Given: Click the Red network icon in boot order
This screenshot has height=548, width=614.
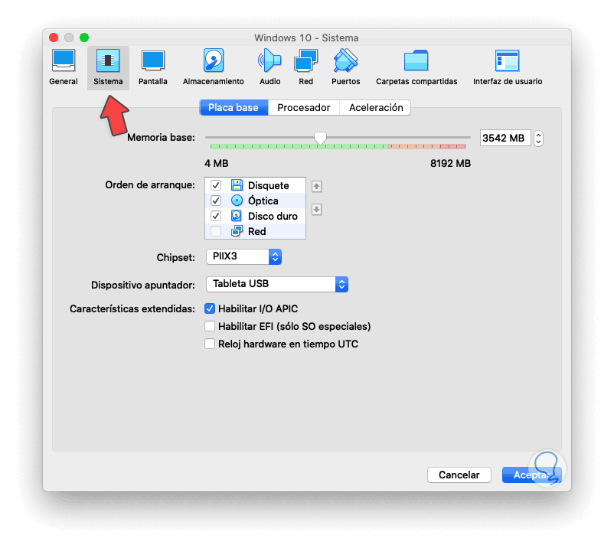Looking at the screenshot, I should coord(237,231).
